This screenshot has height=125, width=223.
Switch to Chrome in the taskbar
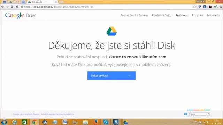[x=34, y=122]
